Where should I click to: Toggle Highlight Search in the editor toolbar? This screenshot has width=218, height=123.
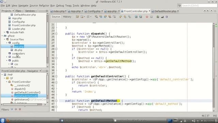point(110,17)
